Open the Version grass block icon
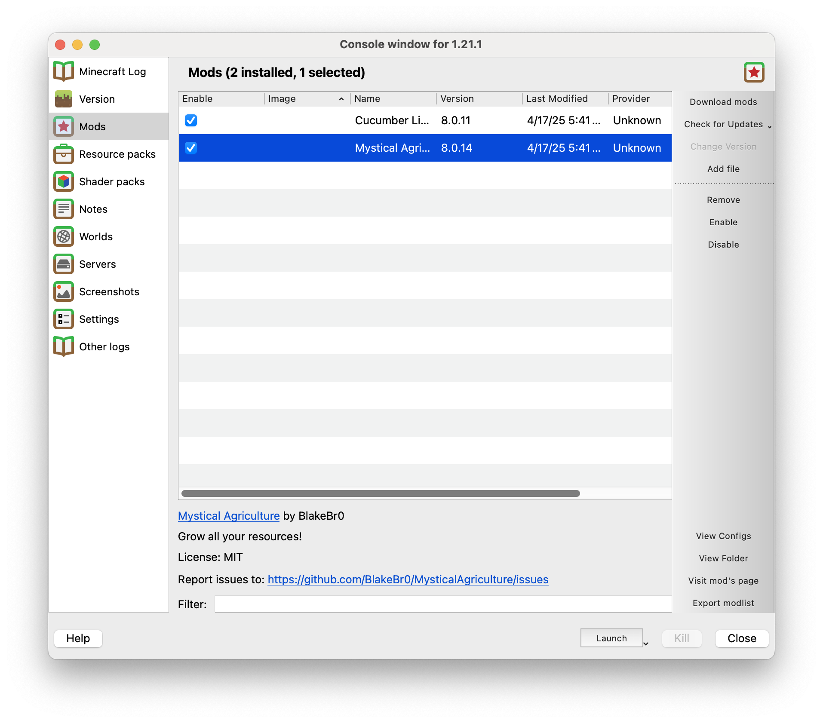 [x=64, y=99]
